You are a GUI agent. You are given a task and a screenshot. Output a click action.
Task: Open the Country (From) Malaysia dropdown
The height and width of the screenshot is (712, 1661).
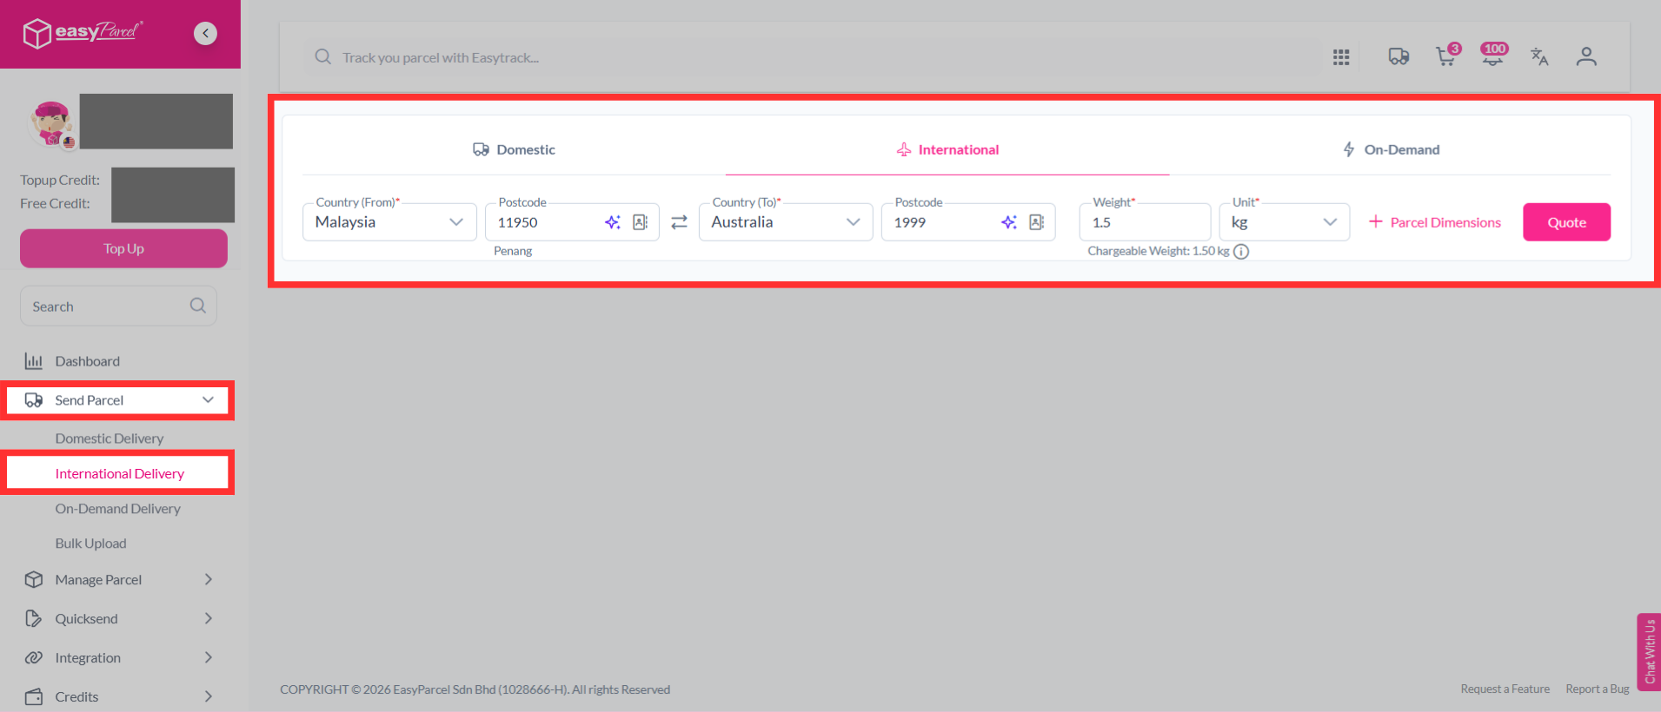pos(389,222)
